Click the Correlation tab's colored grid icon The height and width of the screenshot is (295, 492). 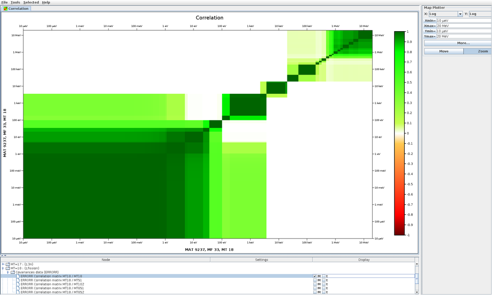(x=5, y=8)
